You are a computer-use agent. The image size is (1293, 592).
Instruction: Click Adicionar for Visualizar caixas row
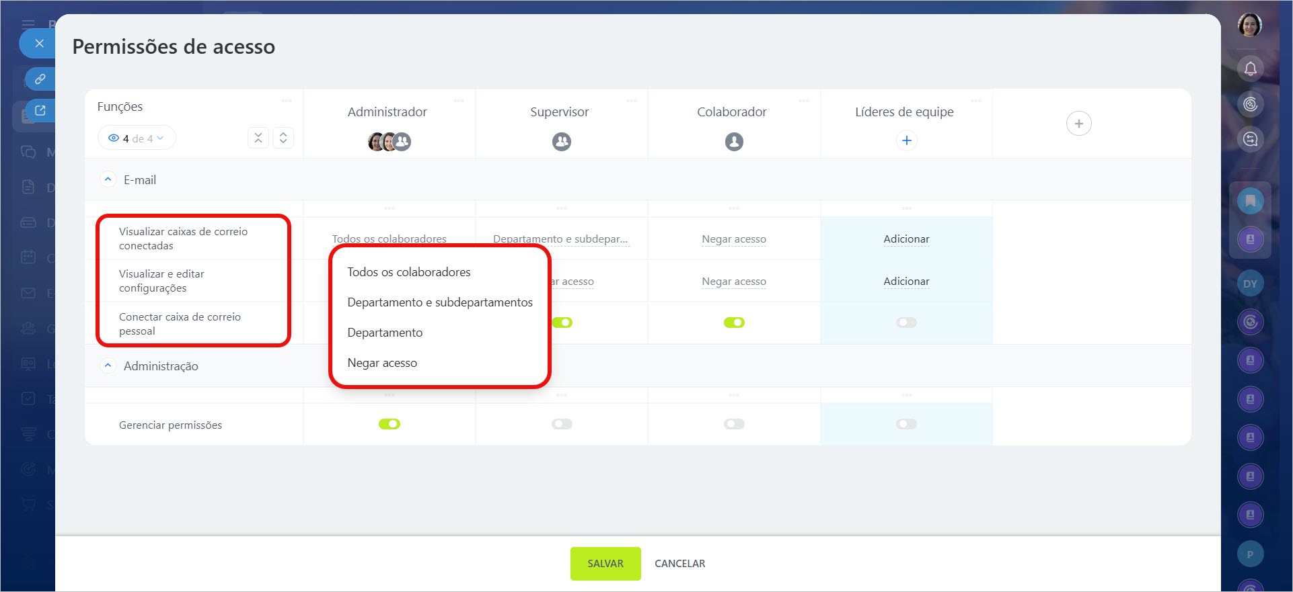tap(906, 239)
